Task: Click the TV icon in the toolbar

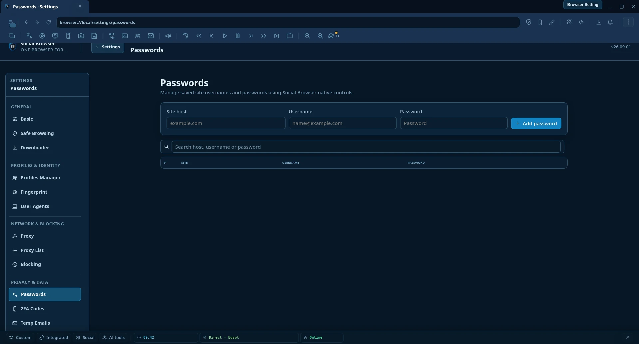Action: click(290, 36)
